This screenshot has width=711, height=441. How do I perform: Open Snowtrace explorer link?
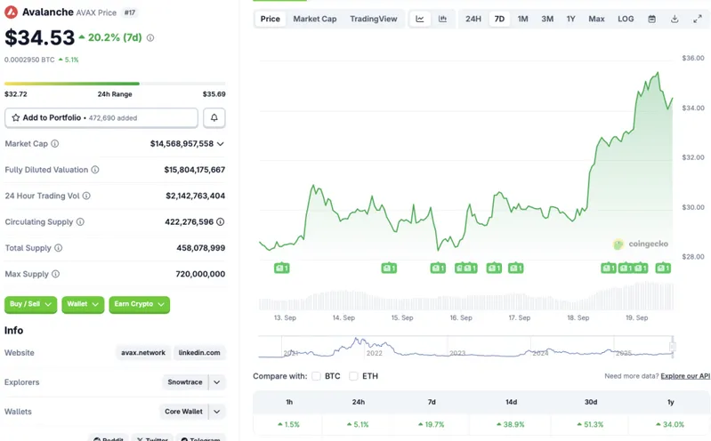click(x=185, y=382)
